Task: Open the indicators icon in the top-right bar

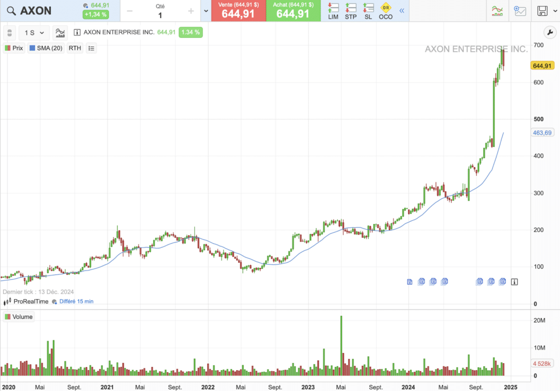Action: [x=498, y=11]
